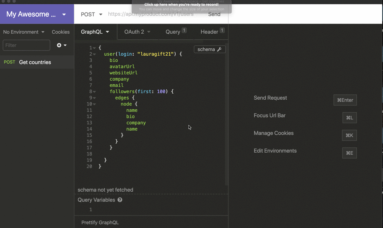Viewport: 383px width, 228px height.
Task: Open the Cookies manager
Action: [x=61, y=32]
